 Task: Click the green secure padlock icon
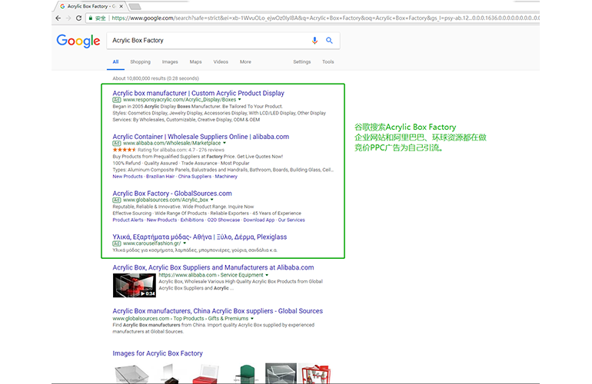[91, 18]
